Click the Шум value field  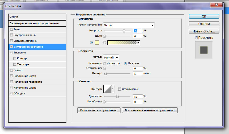click(x=138, y=36)
